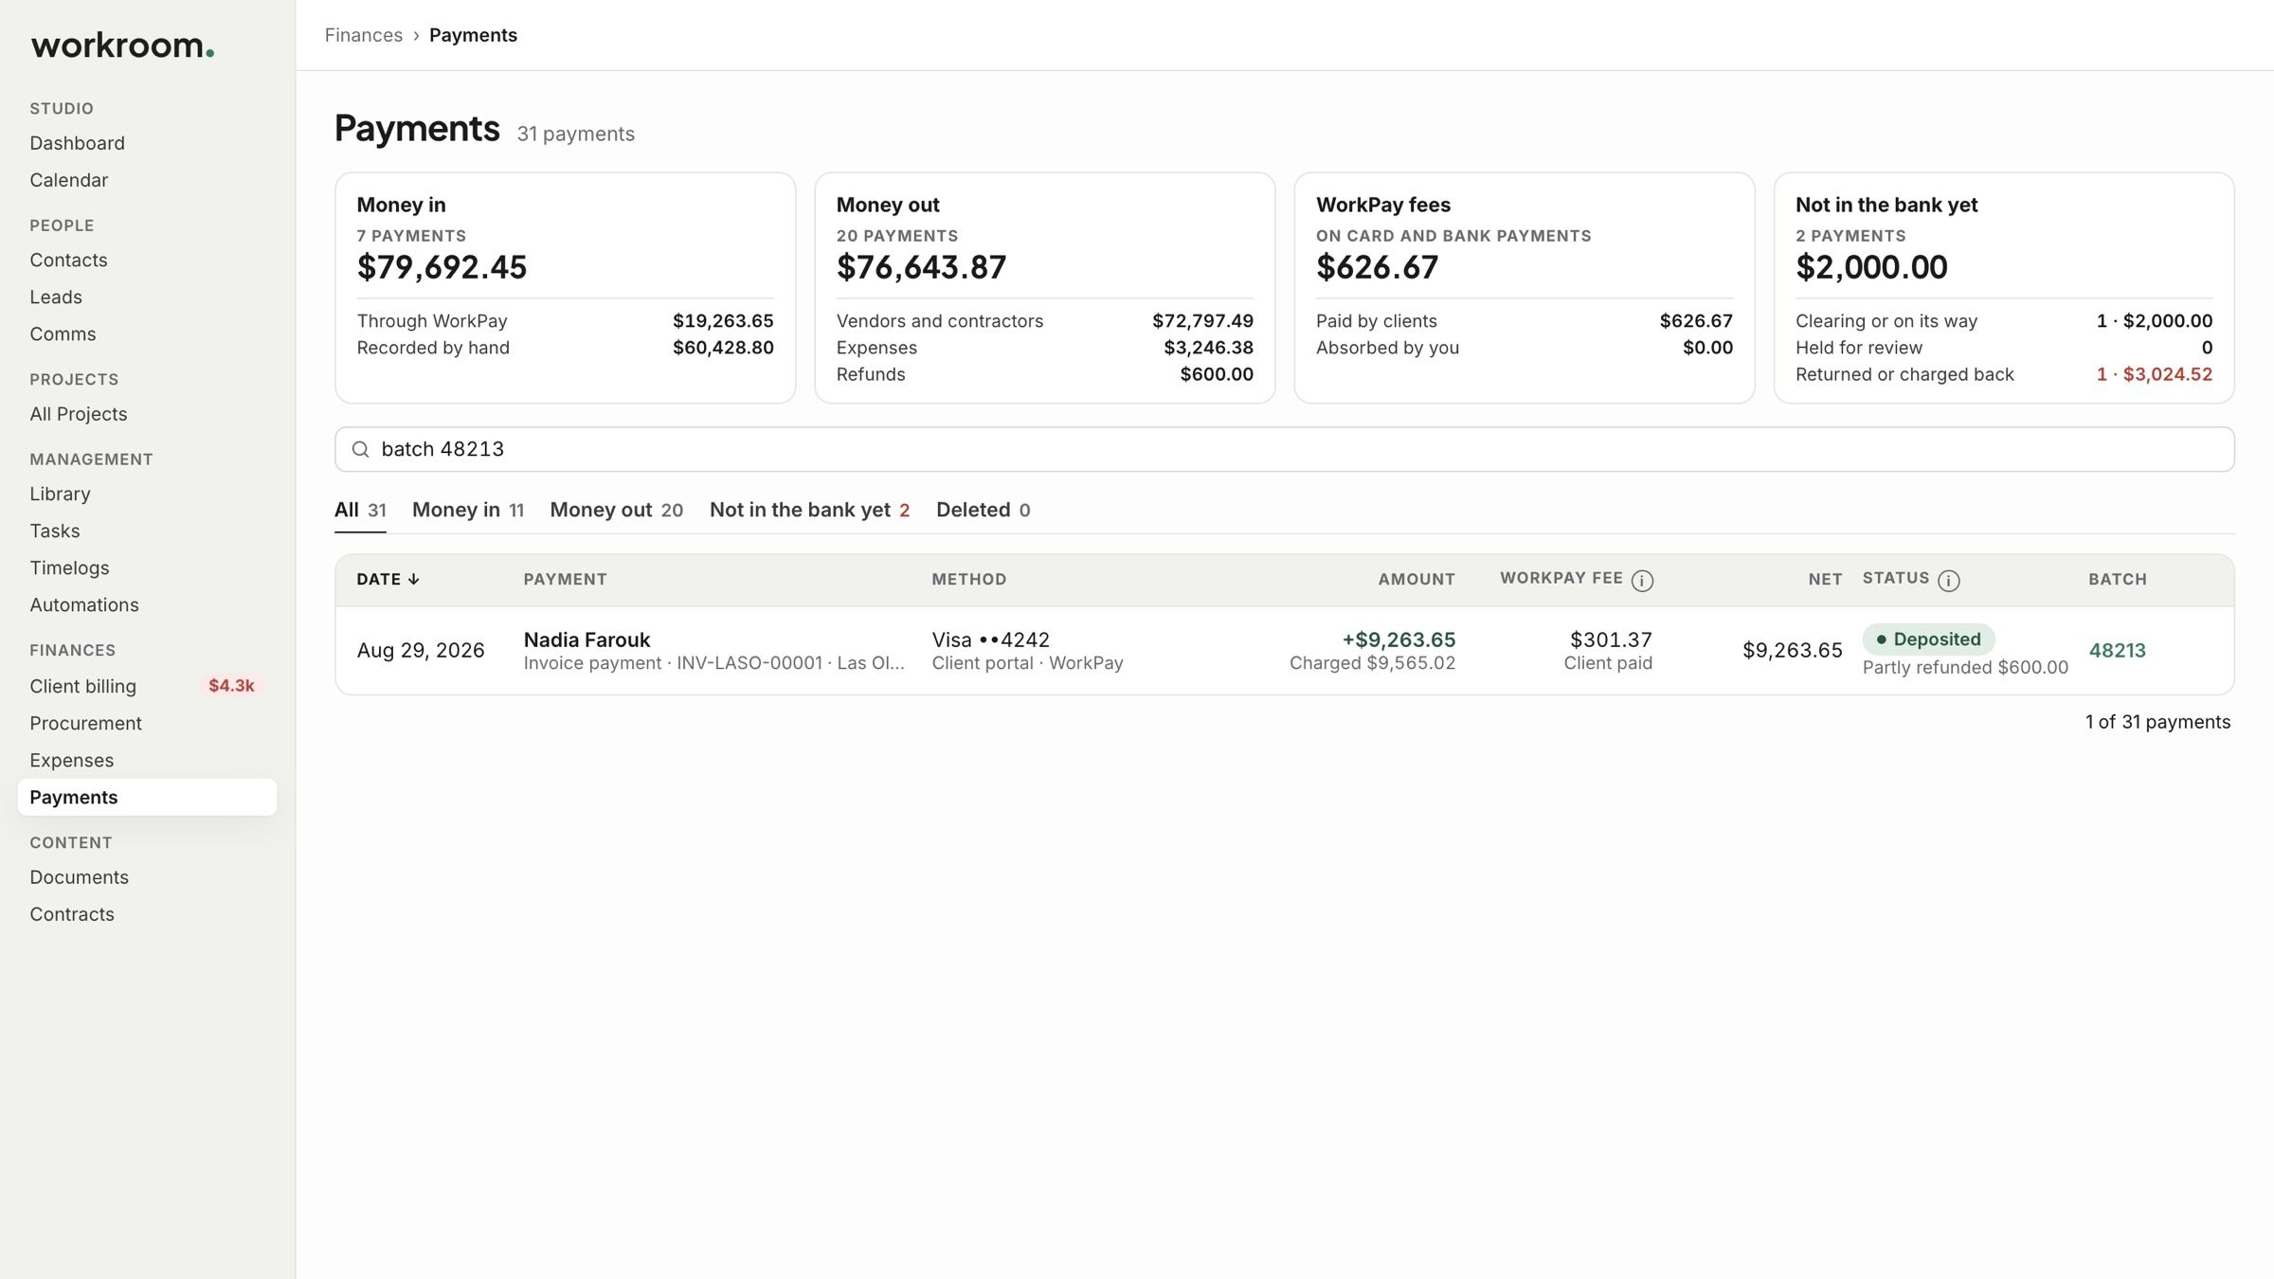Image resolution: width=2274 pixels, height=1279 pixels.
Task: Click the WorkPay fees total $626.67
Action: tap(1377, 267)
